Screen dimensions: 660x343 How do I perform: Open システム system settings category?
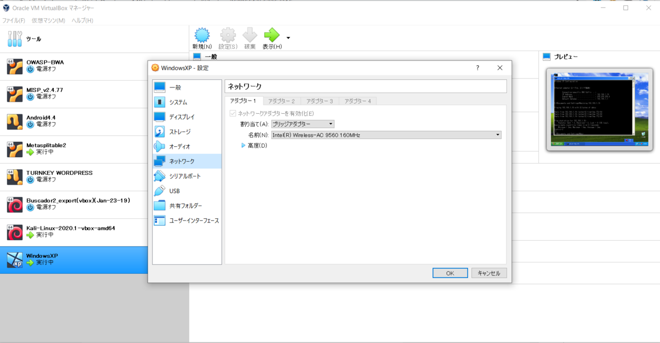[187, 102]
